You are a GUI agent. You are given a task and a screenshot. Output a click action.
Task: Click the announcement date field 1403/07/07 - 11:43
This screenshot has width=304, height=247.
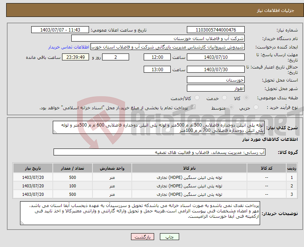[60, 30]
